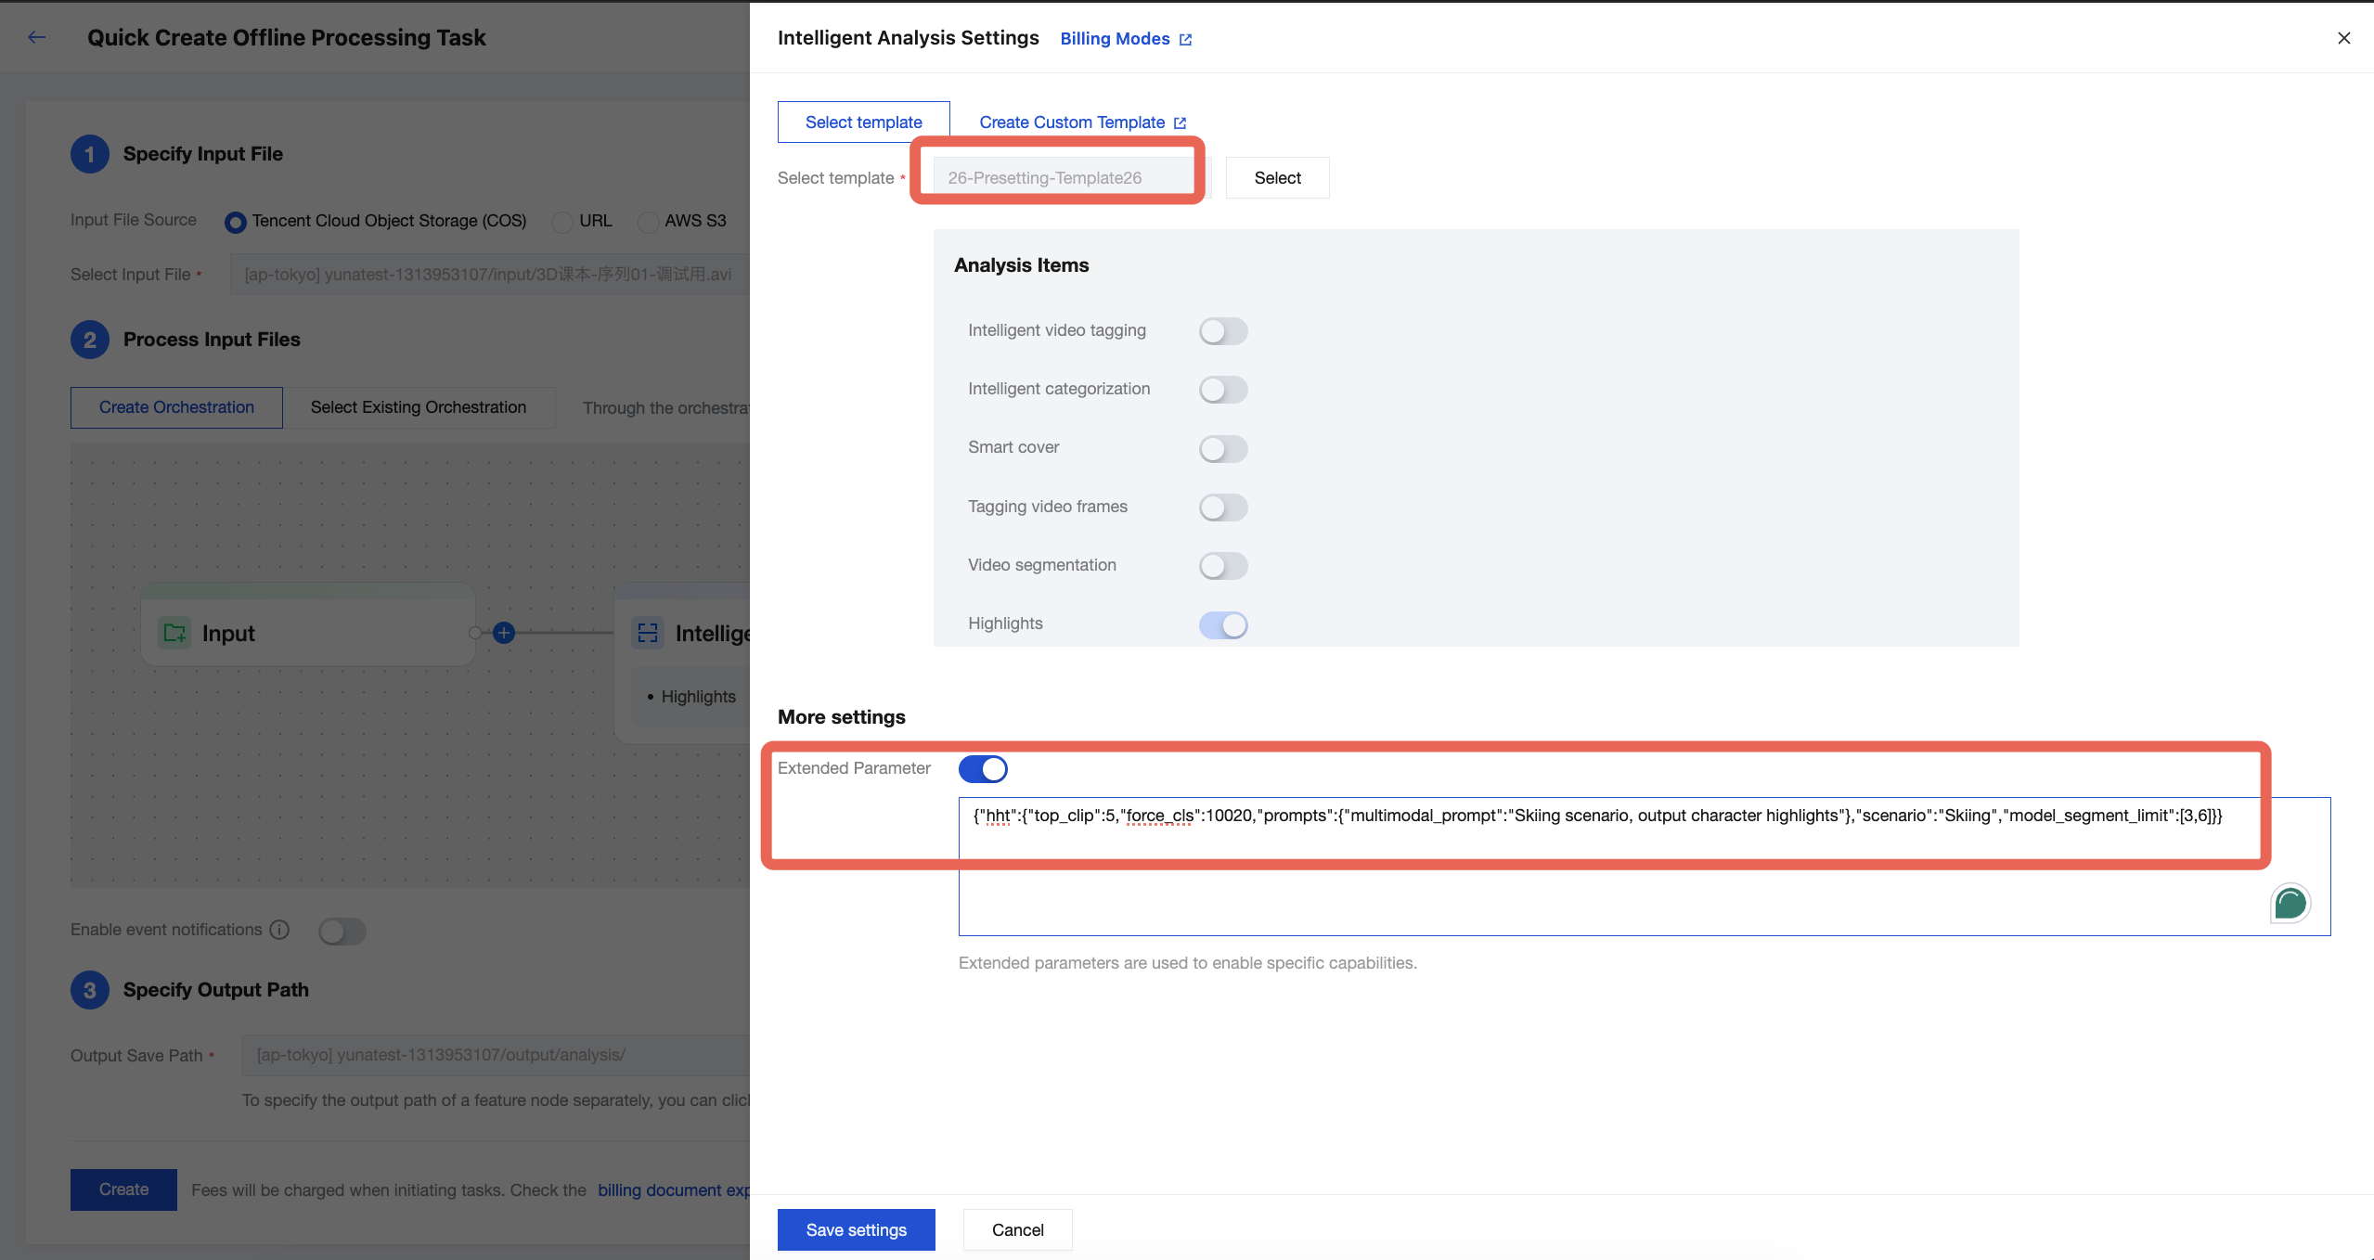Disable the Highlights toggle

[x=1222, y=624]
